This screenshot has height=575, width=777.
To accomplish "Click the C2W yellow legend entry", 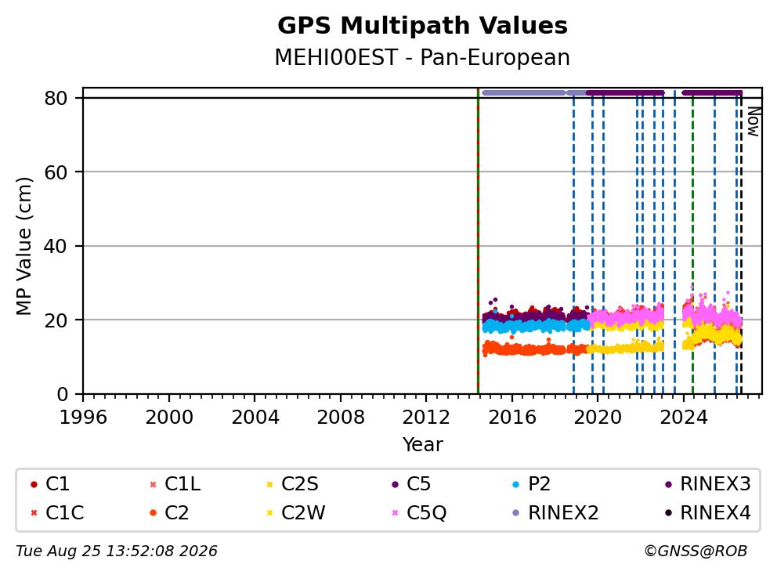I will (296, 512).
